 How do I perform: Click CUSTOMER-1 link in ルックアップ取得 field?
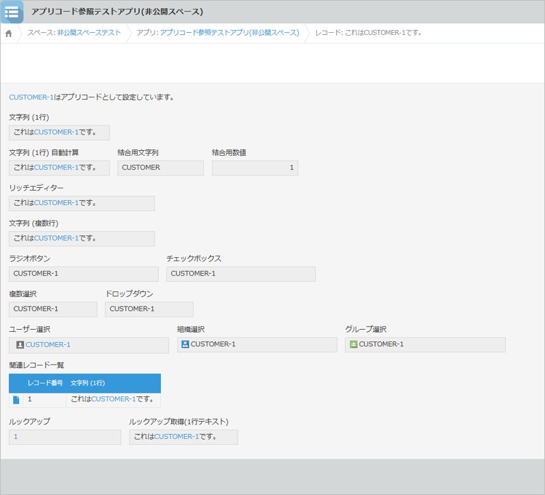click(177, 437)
